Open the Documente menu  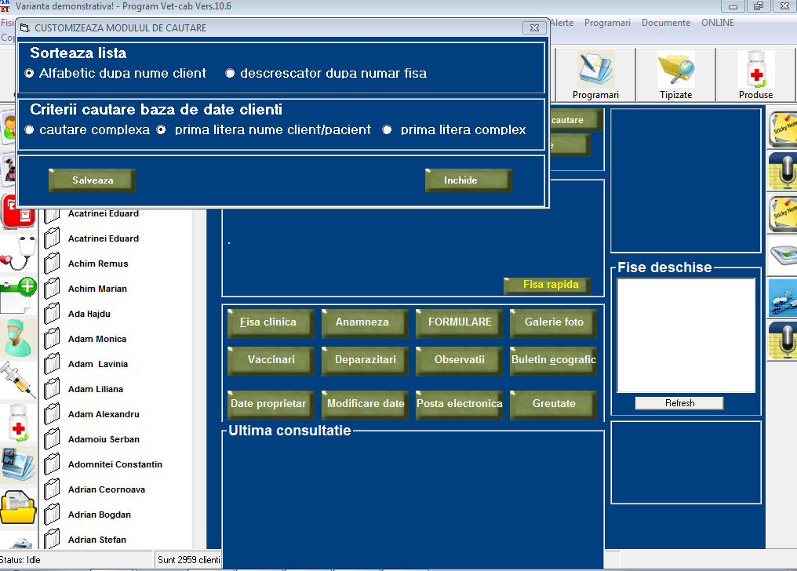pyautogui.click(x=665, y=23)
